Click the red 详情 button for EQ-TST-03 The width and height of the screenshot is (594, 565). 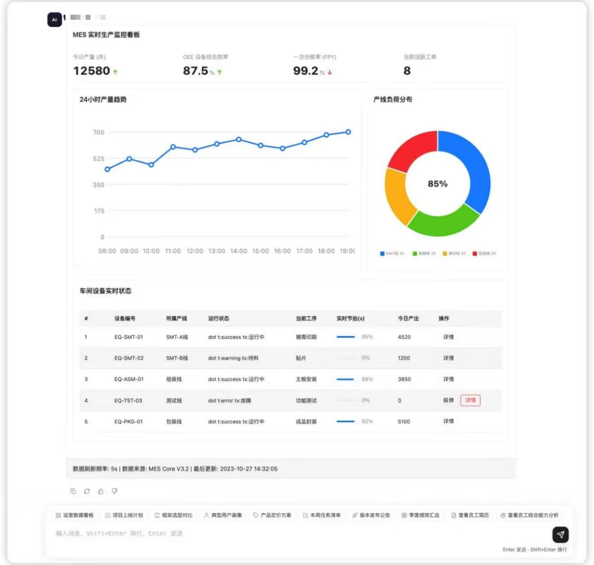[x=470, y=400]
